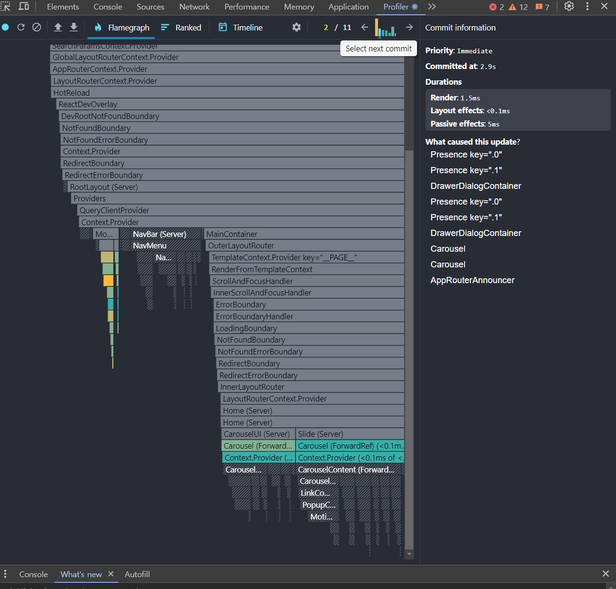
Task: Click the commit index number field
Action: point(326,28)
